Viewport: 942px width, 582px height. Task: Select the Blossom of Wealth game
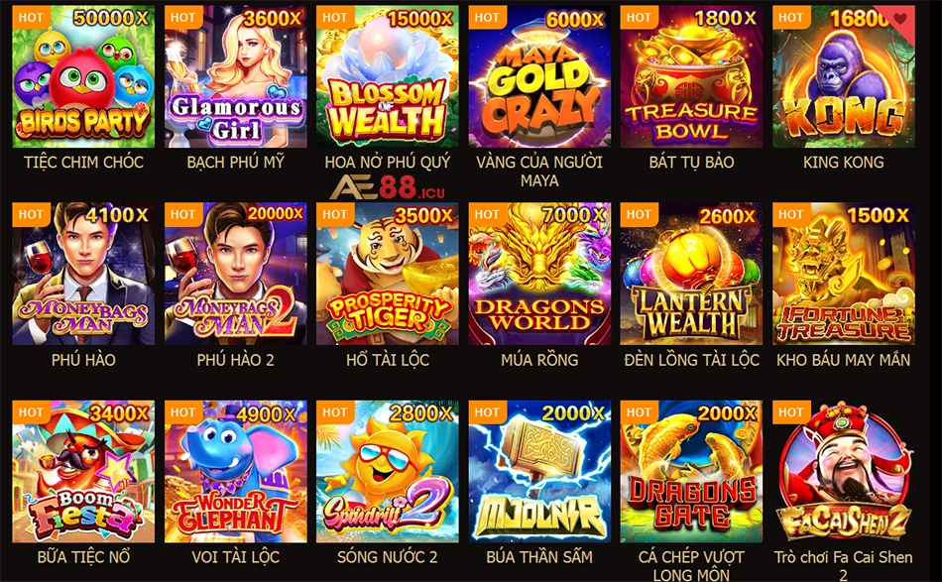point(388,77)
